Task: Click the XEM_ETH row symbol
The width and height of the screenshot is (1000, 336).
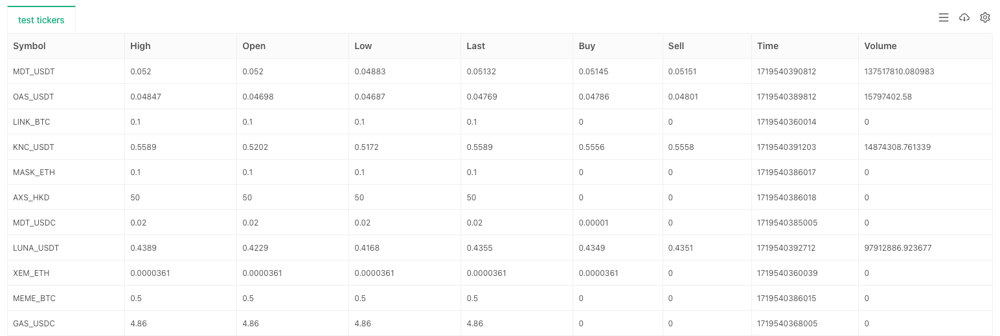Action: point(31,273)
